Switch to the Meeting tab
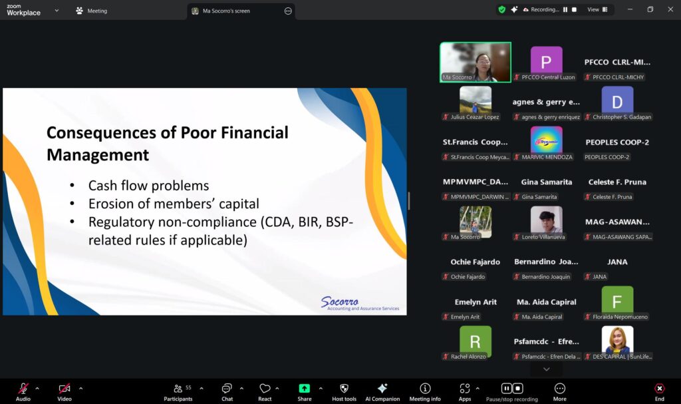Image resolution: width=681 pixels, height=404 pixels. click(92, 11)
